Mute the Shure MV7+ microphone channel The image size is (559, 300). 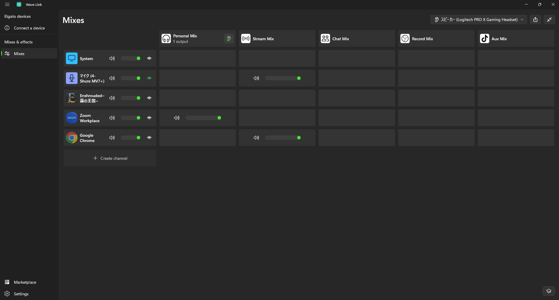[112, 78]
